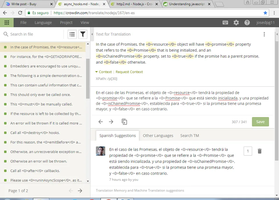Reload the page in browser
Image resolution: width=279 pixels, height=200 pixels.
click(x=20, y=13)
